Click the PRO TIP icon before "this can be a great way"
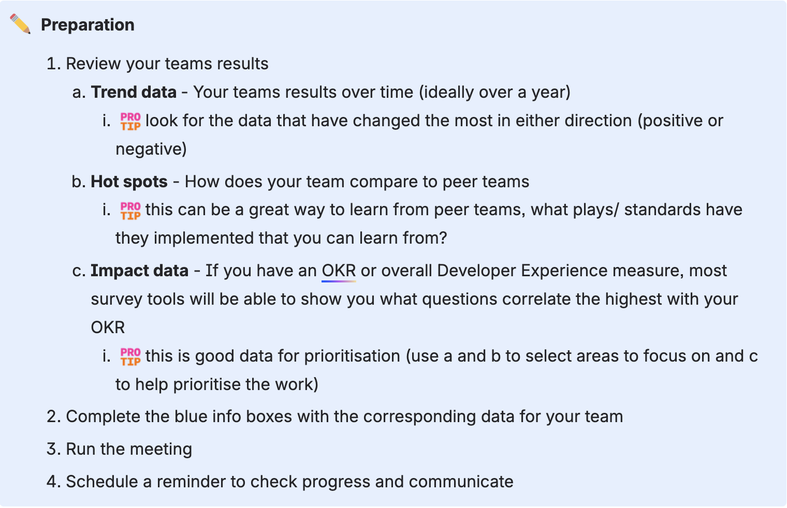The width and height of the screenshot is (787, 508). coord(130,210)
